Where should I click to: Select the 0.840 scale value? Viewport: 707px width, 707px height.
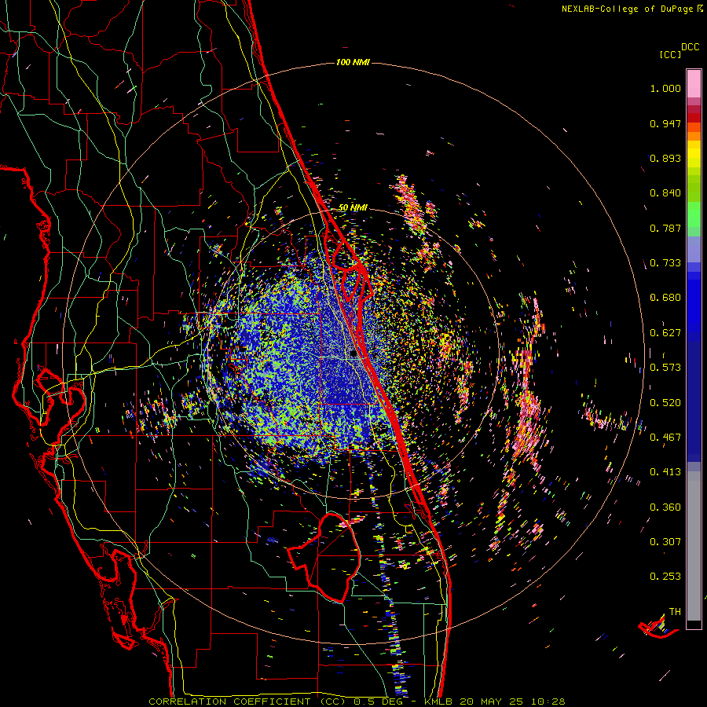click(665, 193)
